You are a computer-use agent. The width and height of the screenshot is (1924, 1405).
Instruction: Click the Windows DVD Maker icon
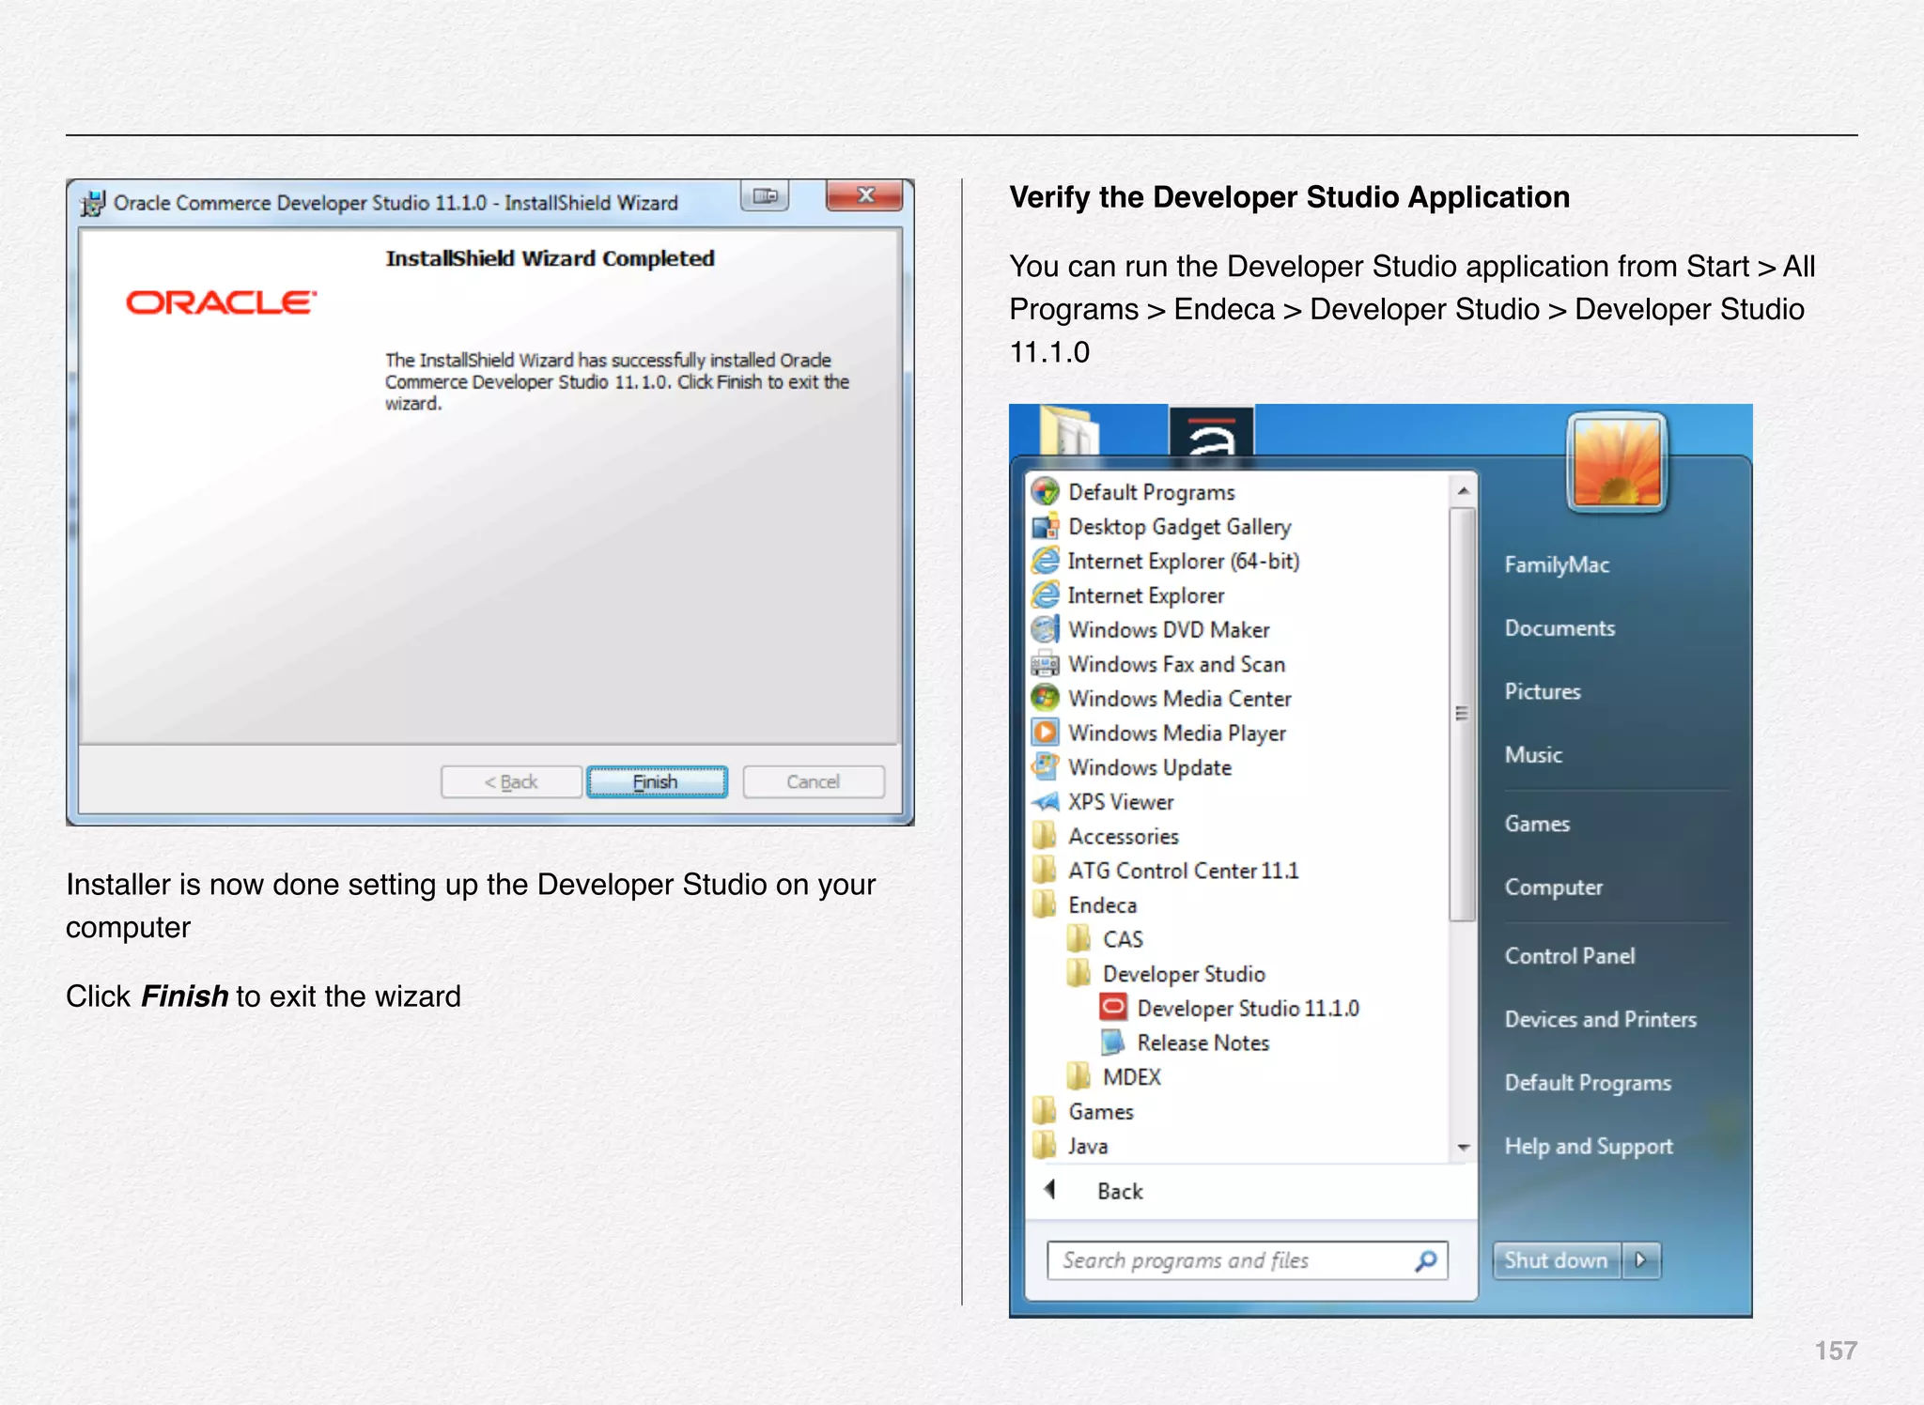pos(1045,629)
